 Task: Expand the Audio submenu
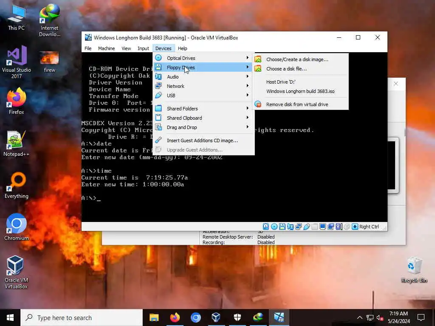202,77
